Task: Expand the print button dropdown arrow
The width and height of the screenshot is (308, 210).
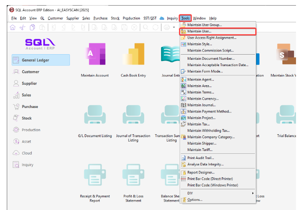Action: coord(174,27)
